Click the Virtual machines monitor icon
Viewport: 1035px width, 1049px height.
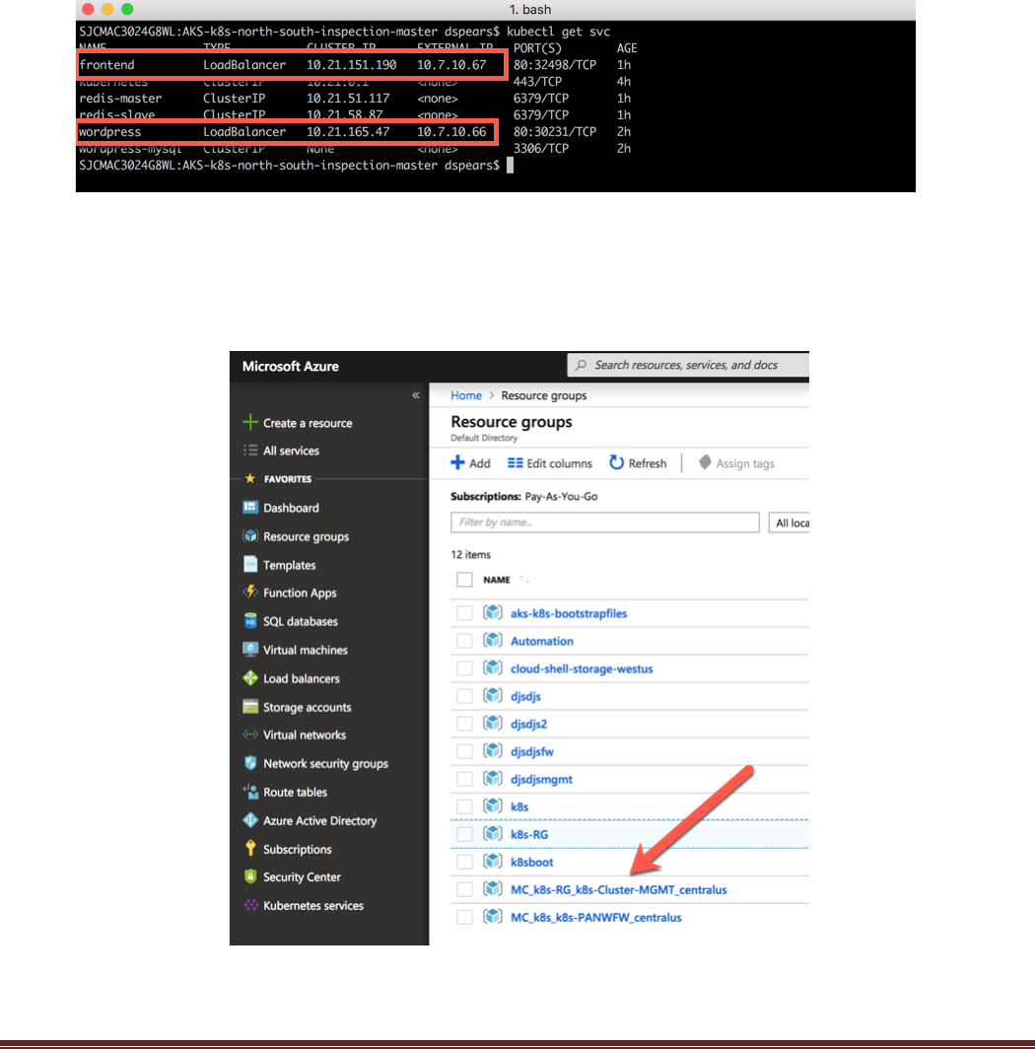pos(250,649)
